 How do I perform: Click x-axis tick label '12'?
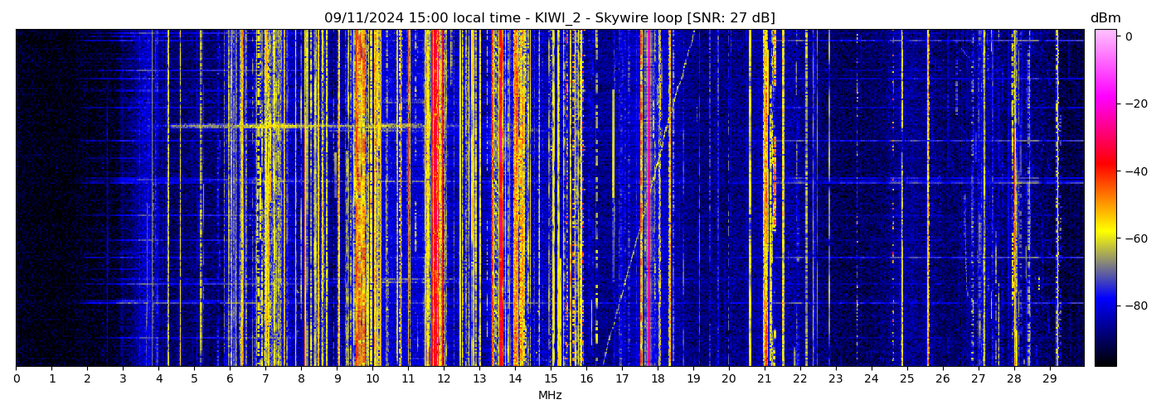click(444, 379)
